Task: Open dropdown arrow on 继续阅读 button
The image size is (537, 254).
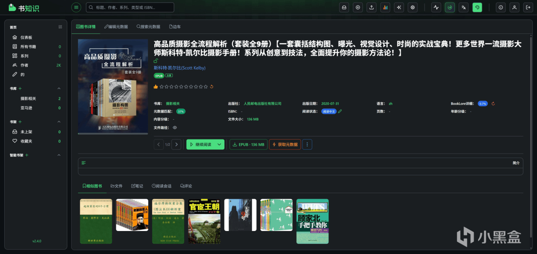Action: click(219, 144)
